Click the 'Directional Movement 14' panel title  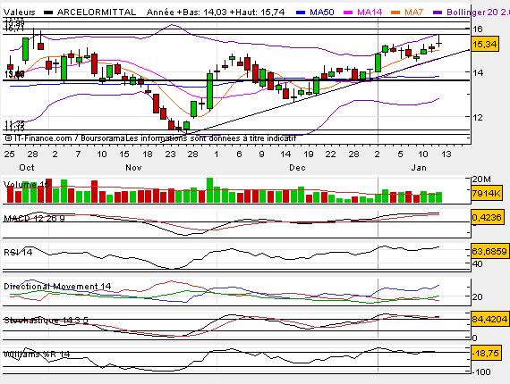click(x=57, y=287)
